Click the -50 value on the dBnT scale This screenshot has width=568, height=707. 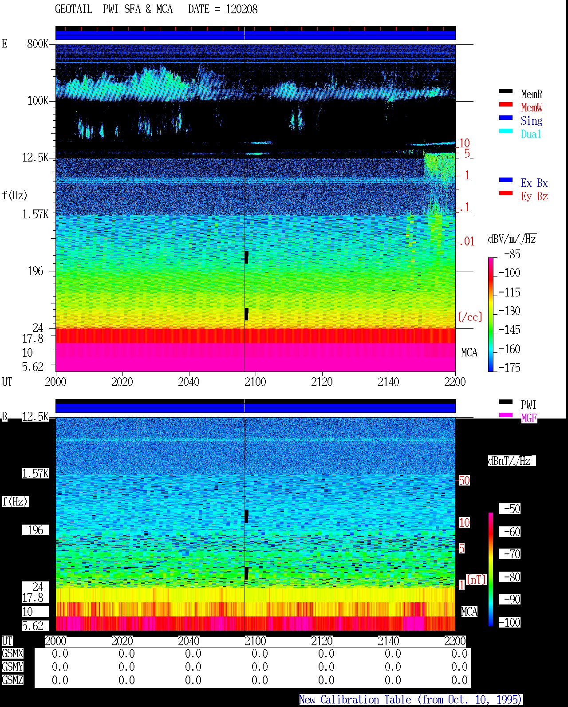click(510, 509)
